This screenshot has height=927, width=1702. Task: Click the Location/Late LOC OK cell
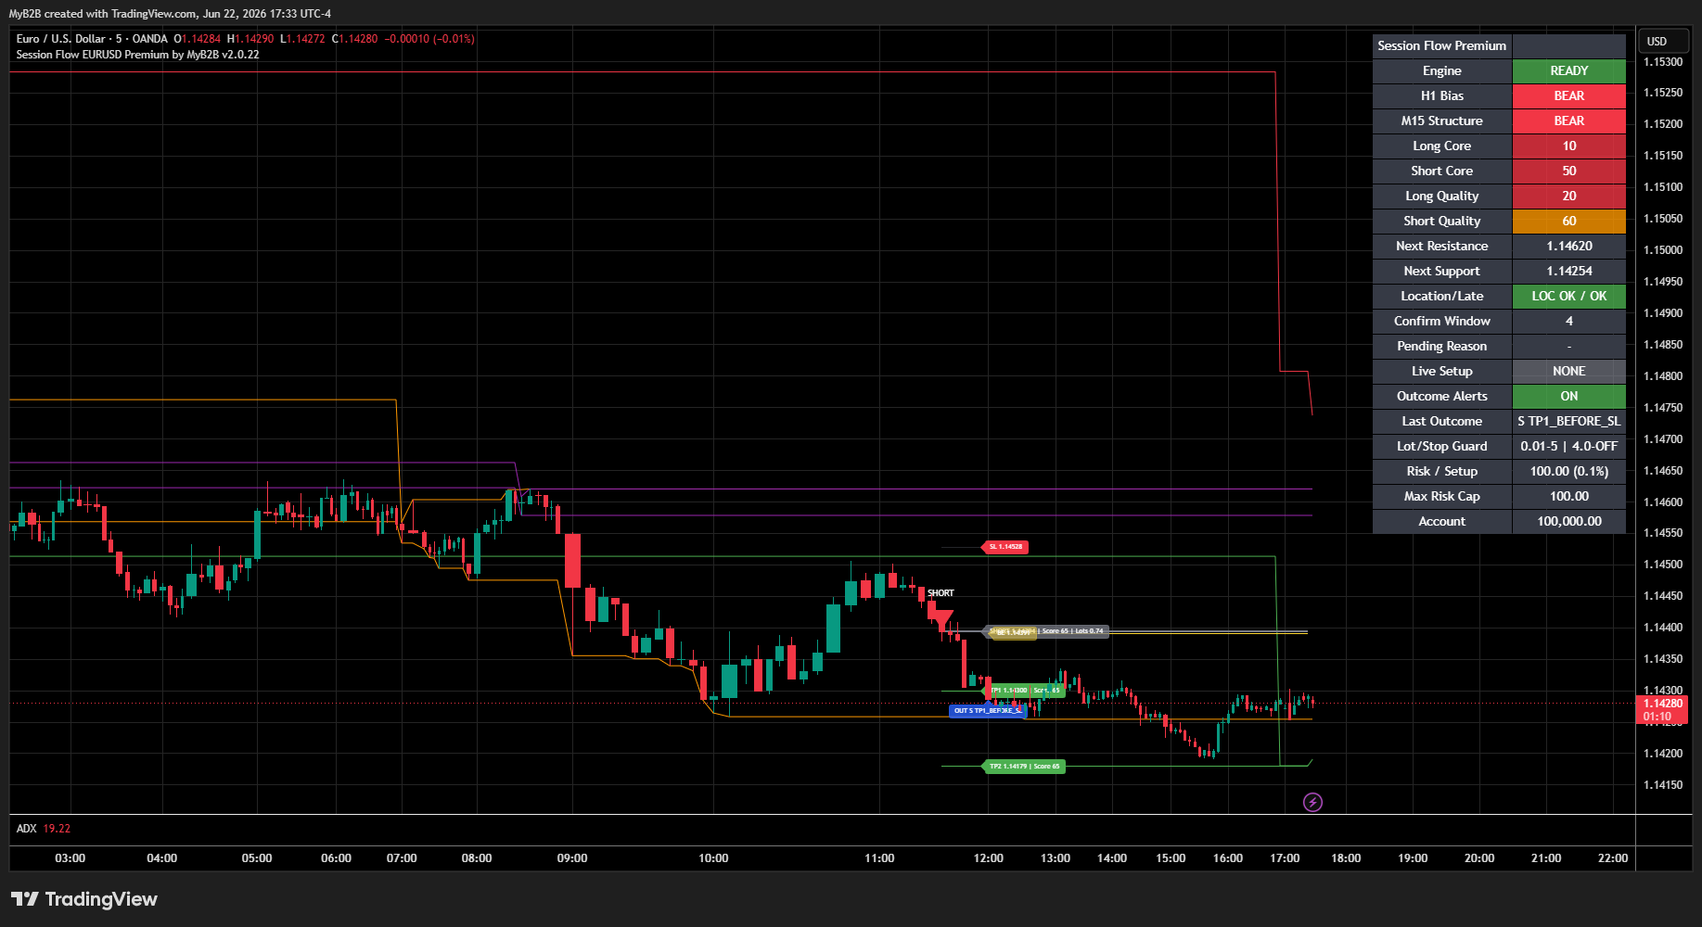pyautogui.click(x=1568, y=296)
